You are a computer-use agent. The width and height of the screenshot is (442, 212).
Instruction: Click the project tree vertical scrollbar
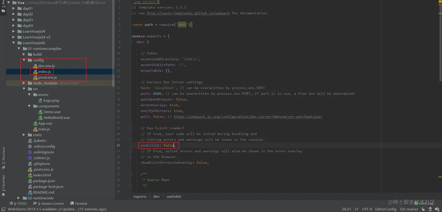click(x=113, y=44)
